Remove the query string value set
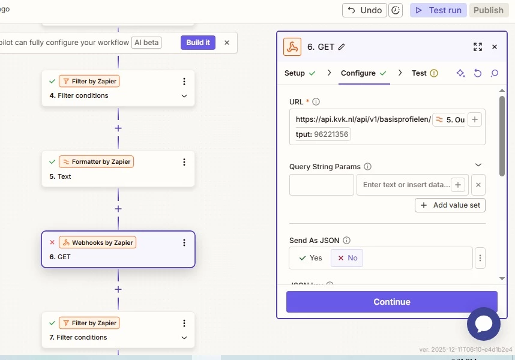 click(478, 185)
